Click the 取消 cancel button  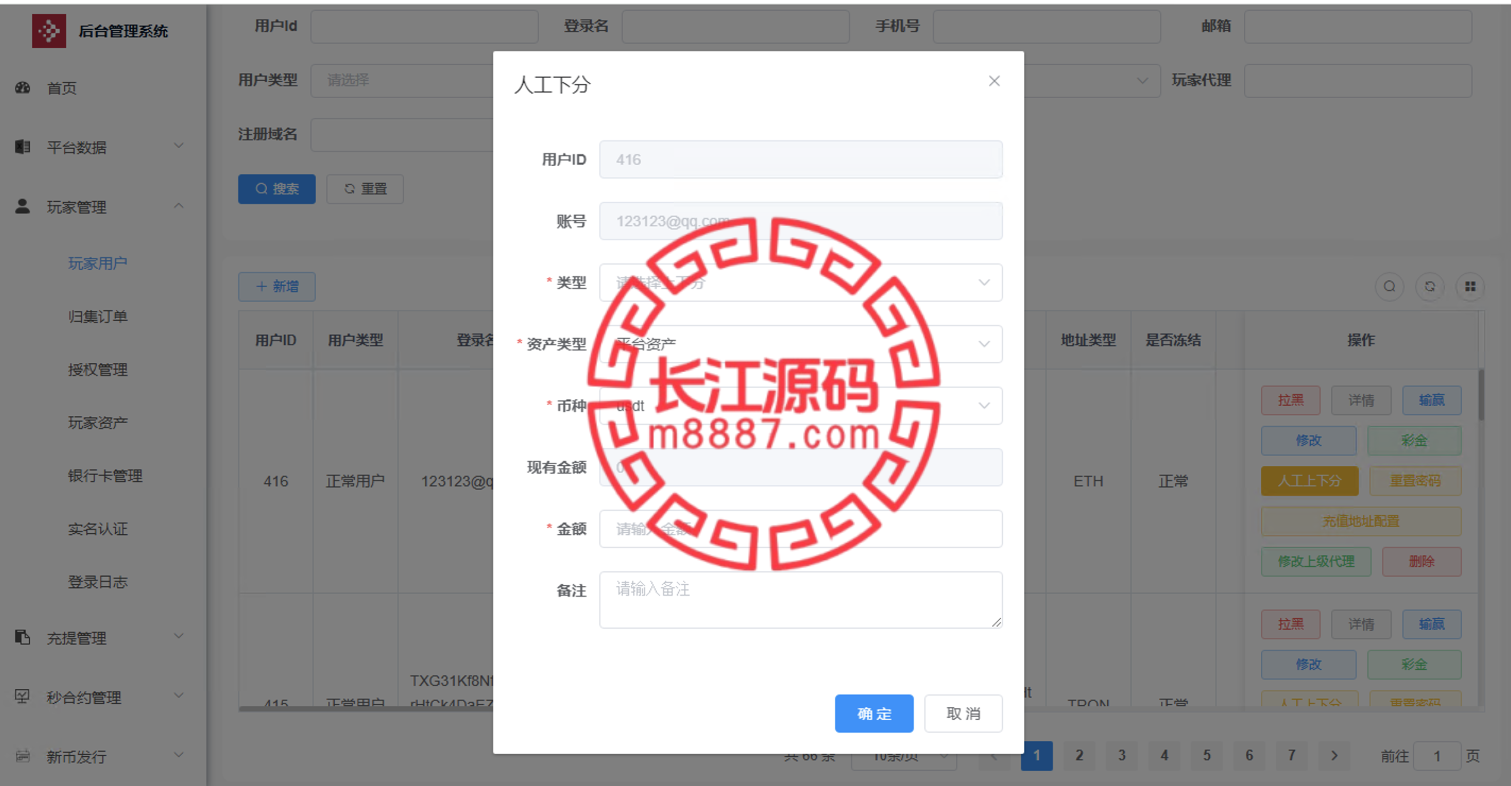[x=963, y=713]
